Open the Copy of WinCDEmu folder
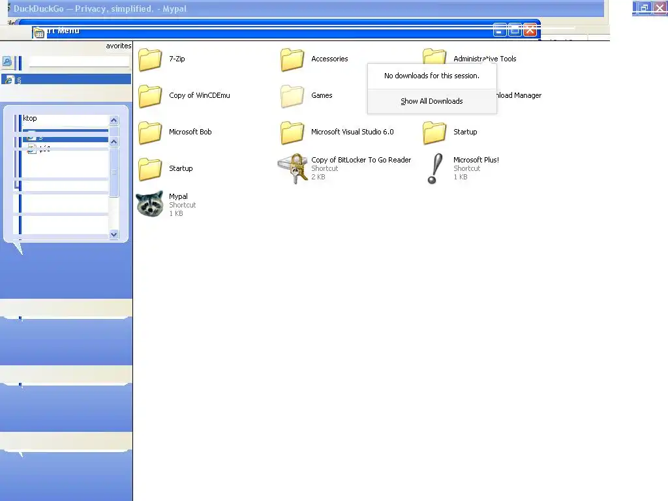Viewport: 668px width, 501px height. (x=184, y=95)
